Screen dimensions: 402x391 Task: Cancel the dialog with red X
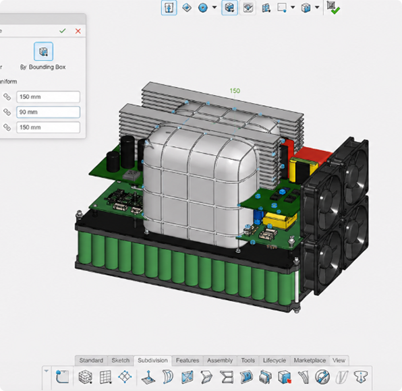coord(78,31)
